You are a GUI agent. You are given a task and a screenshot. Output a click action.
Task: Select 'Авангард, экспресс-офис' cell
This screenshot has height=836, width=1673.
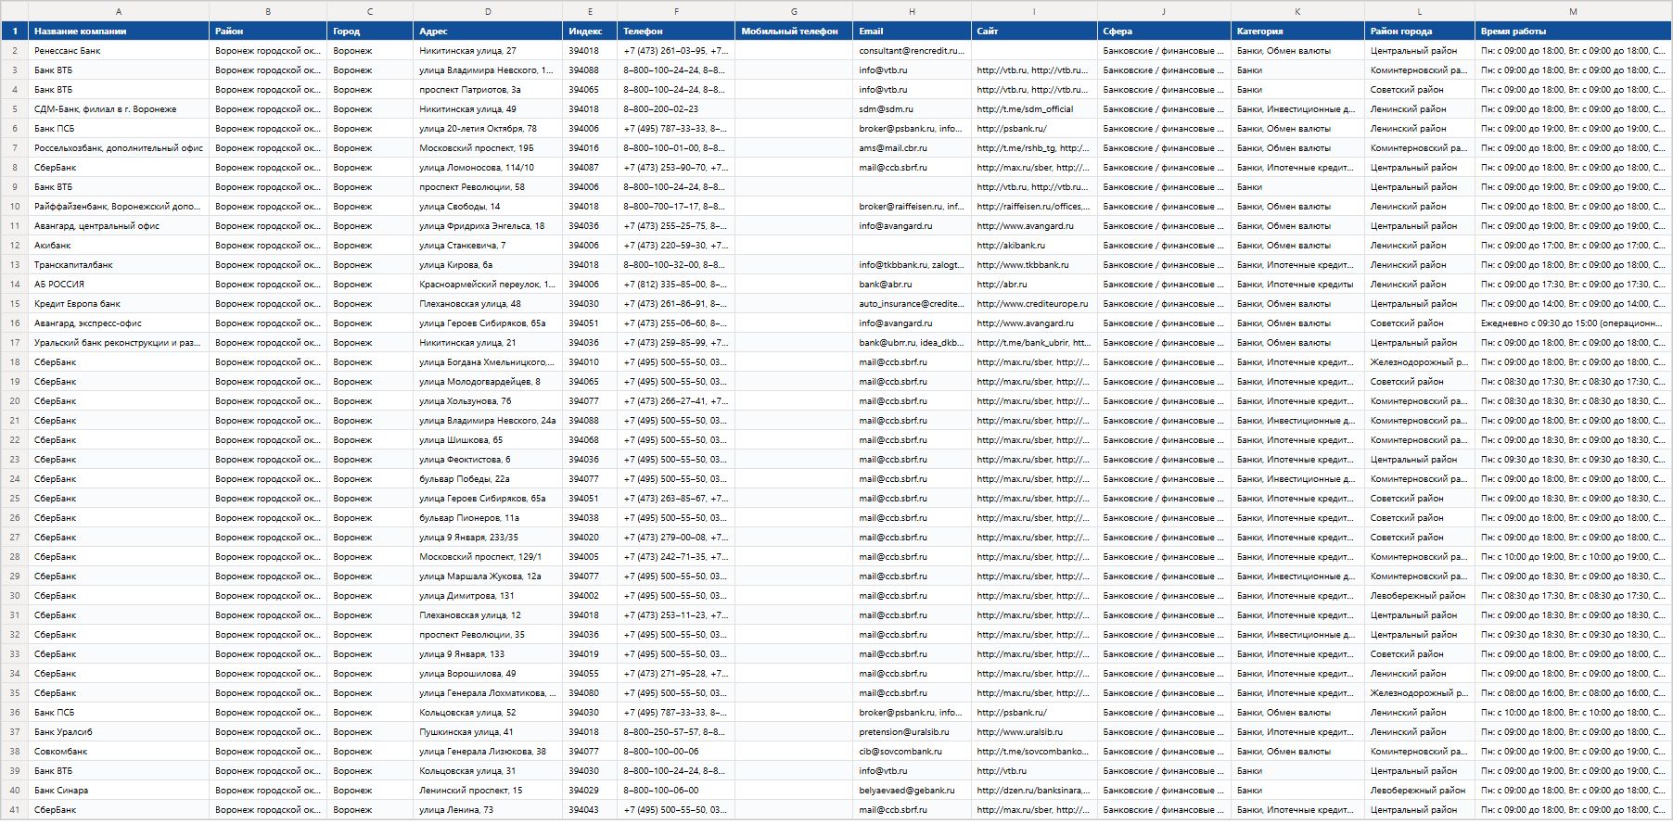(119, 323)
